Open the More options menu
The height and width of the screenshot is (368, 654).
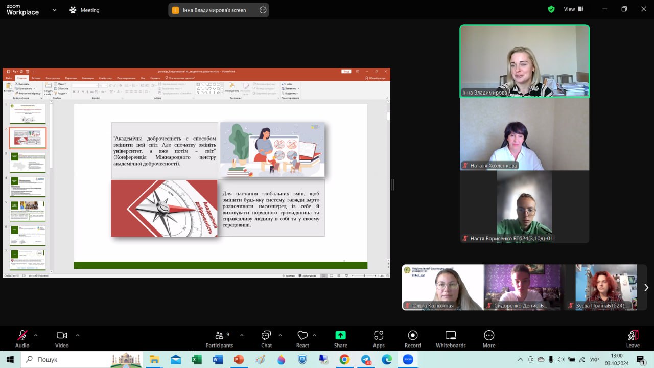489,339
